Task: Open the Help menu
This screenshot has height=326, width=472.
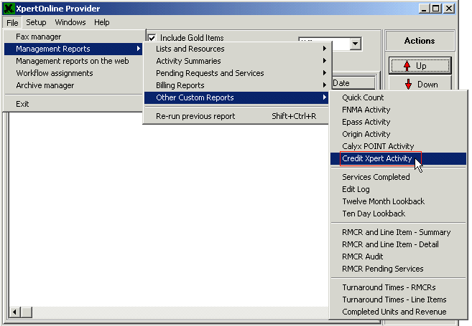Action: [x=102, y=22]
